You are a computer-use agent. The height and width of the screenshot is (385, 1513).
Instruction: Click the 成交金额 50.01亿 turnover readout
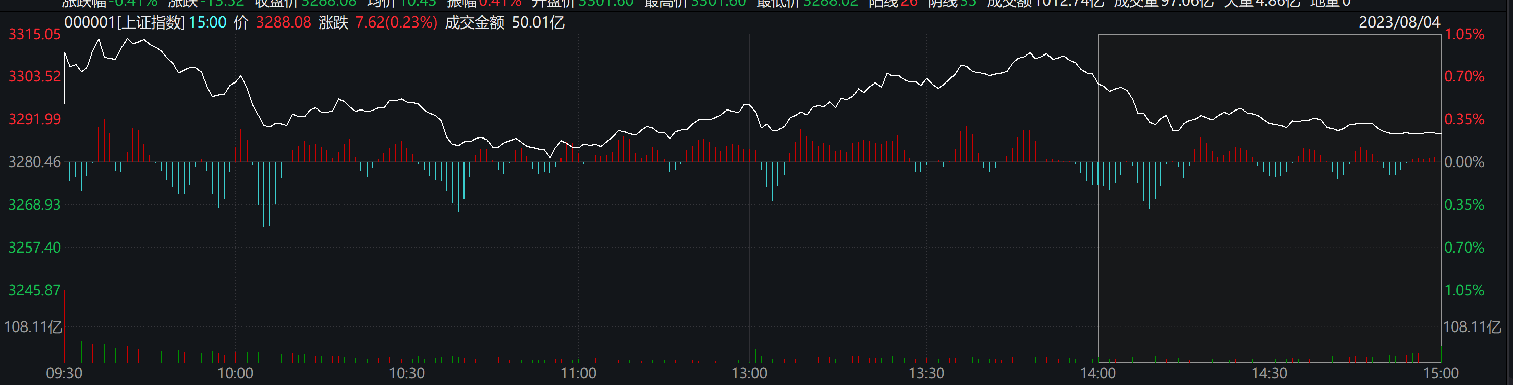coord(504,23)
